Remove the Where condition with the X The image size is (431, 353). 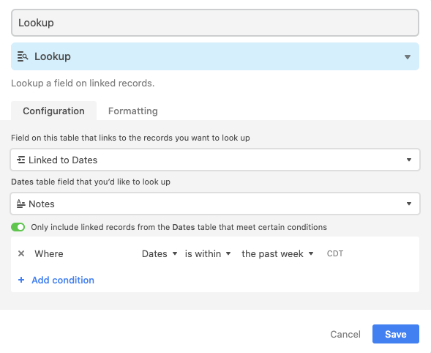(21, 253)
